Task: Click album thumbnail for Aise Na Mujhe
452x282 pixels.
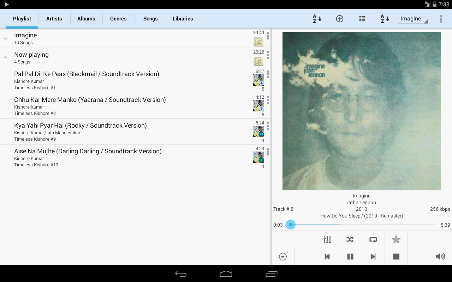Action: point(258,157)
